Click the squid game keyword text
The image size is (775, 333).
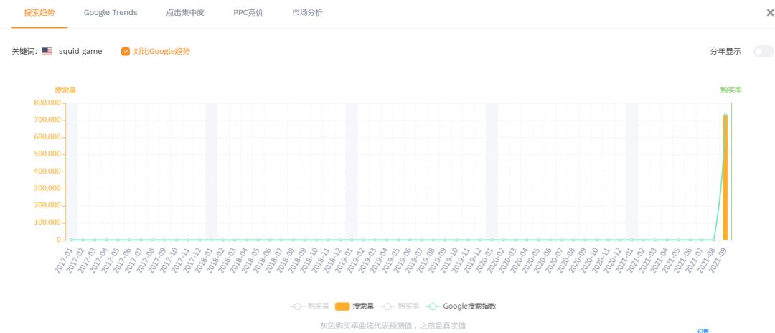[80, 52]
